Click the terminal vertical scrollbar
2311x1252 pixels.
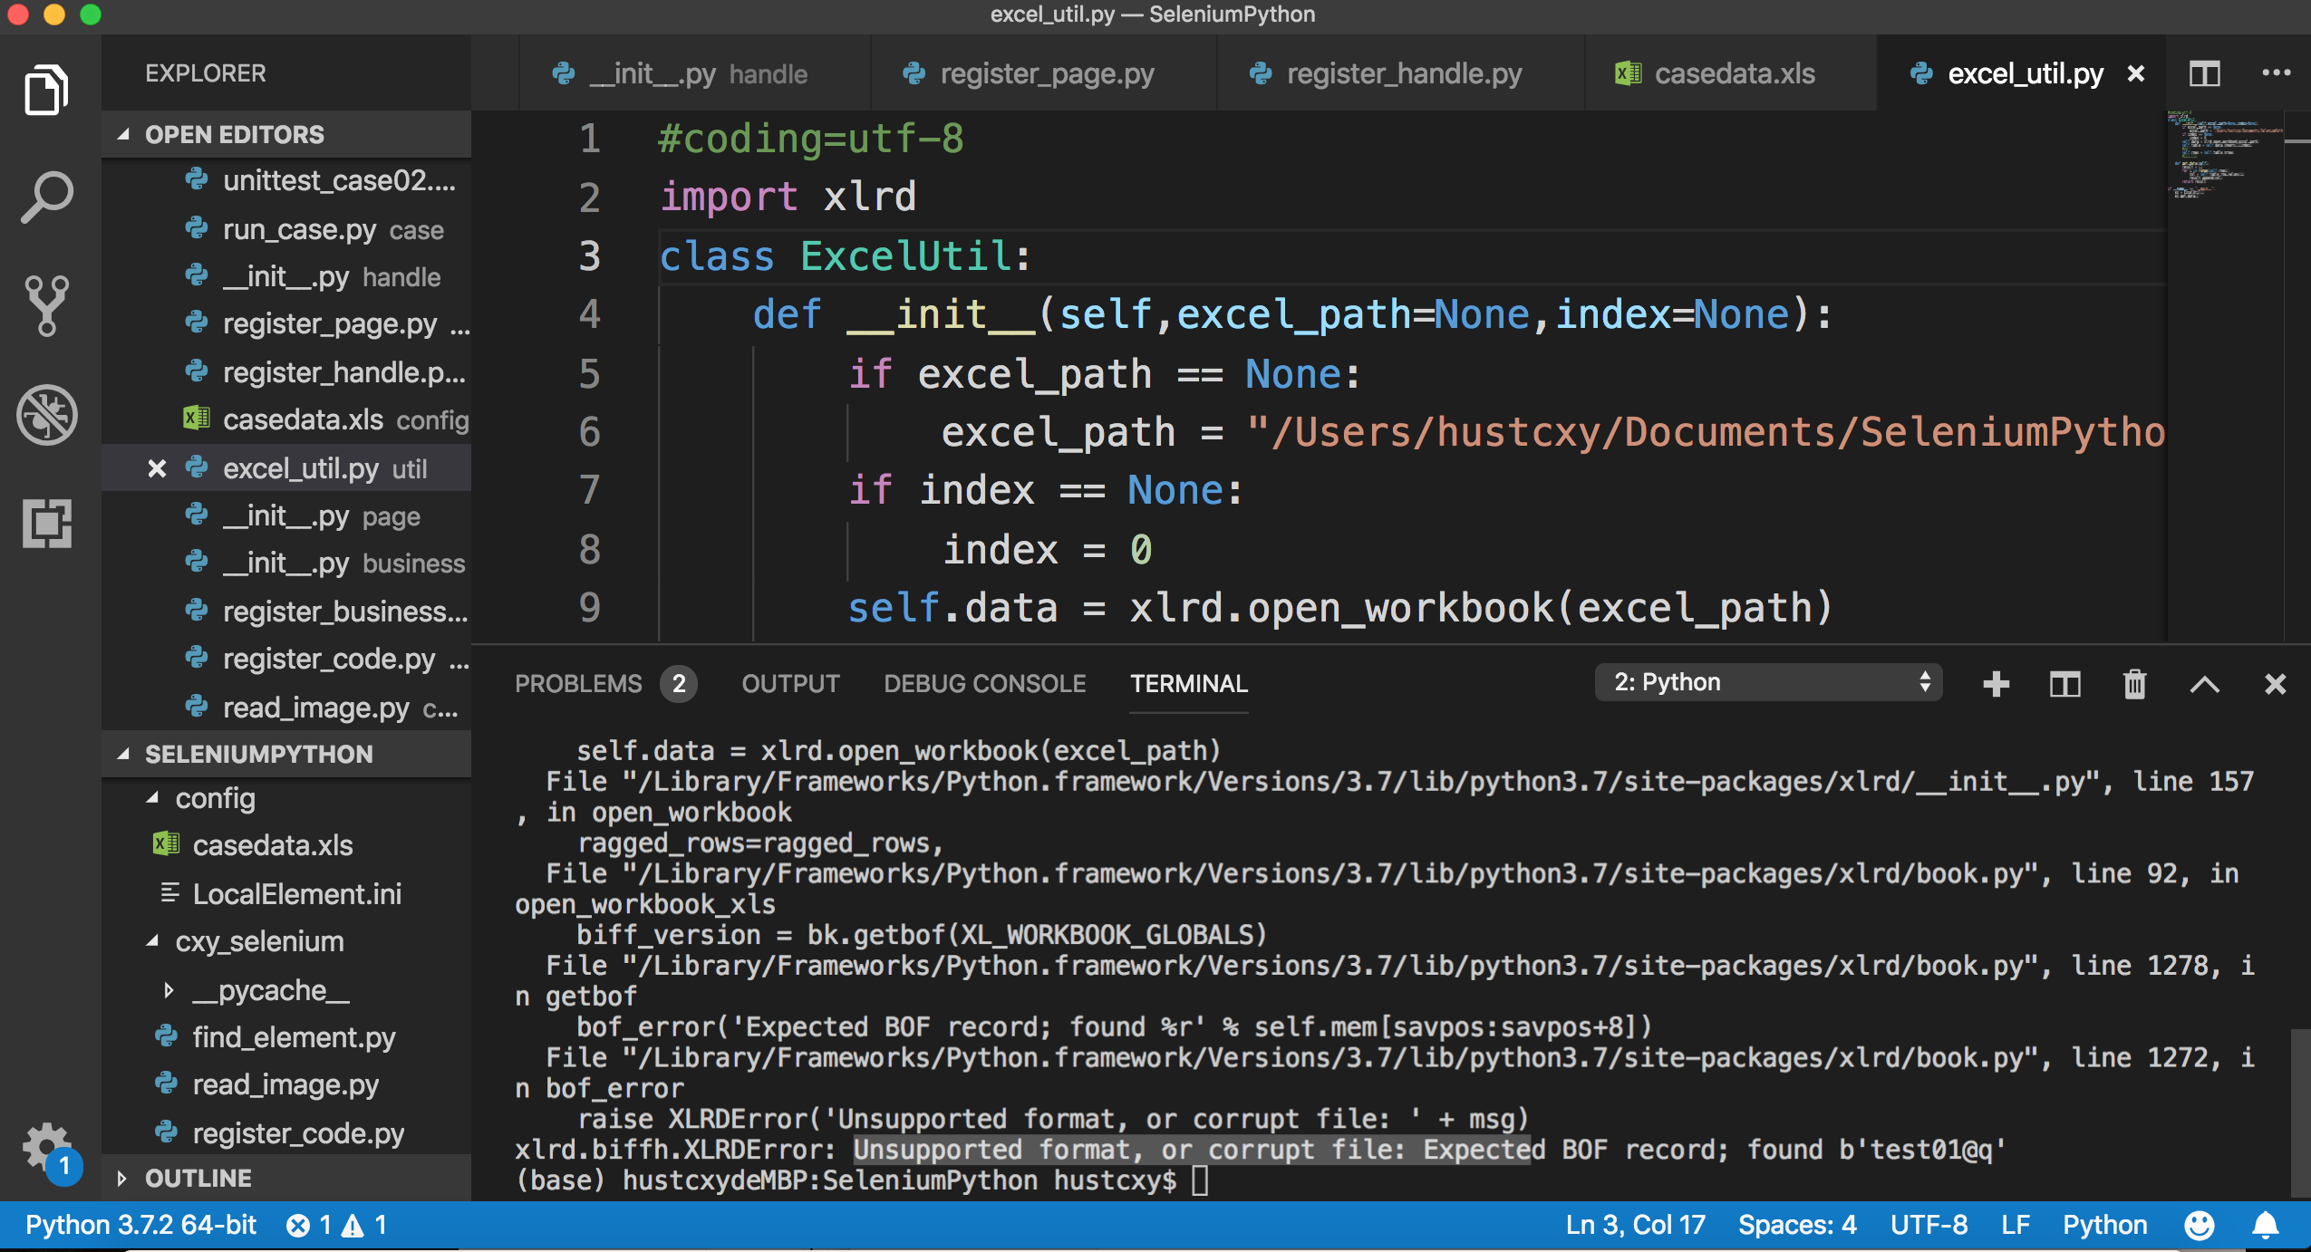point(2299,1112)
